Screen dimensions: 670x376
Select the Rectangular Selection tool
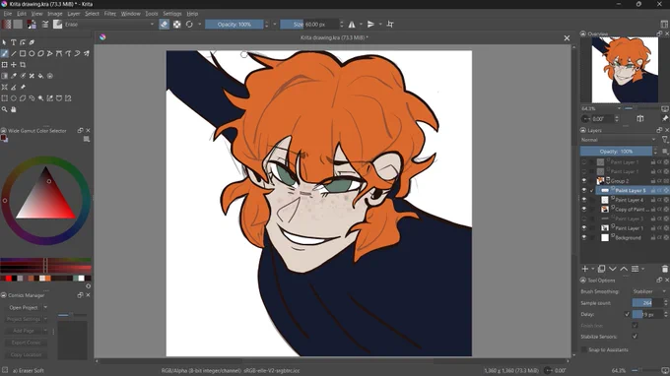point(4,98)
